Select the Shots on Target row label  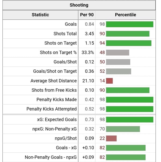click(61, 43)
